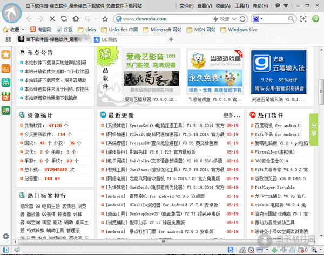Click the orange second sidebar icon
The height and width of the screenshot is (255, 324).
point(6,68)
